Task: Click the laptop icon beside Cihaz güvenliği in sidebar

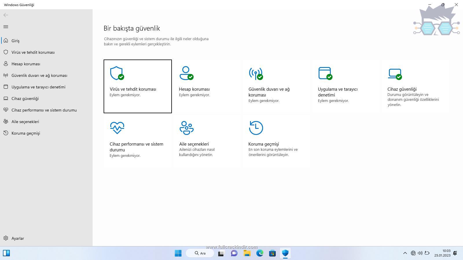Action: coord(6,99)
